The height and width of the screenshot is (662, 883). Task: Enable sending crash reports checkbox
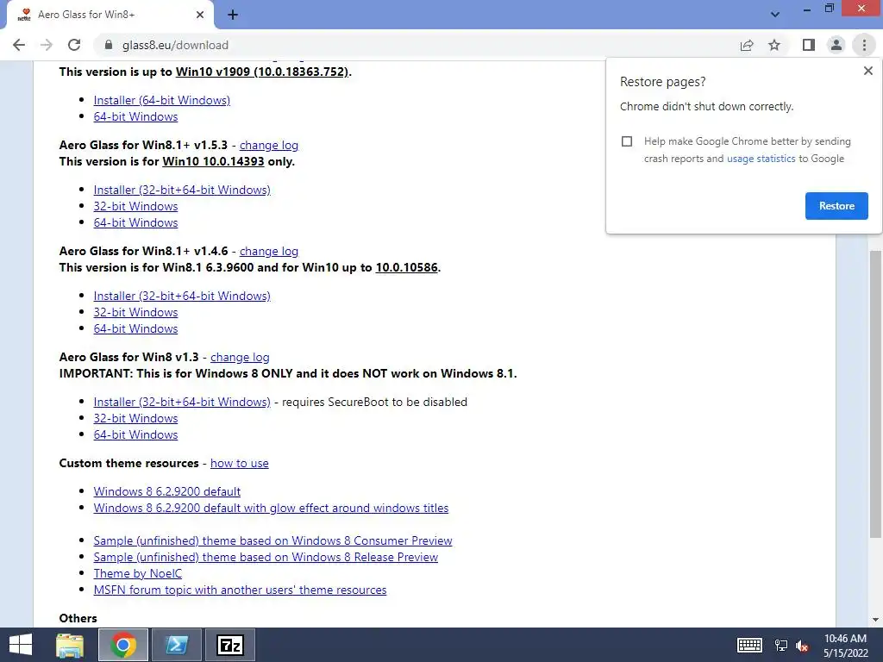pyautogui.click(x=627, y=141)
